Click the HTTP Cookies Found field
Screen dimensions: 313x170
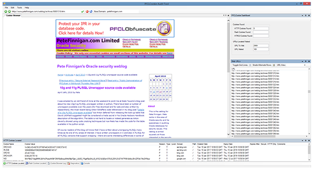point(261,28)
